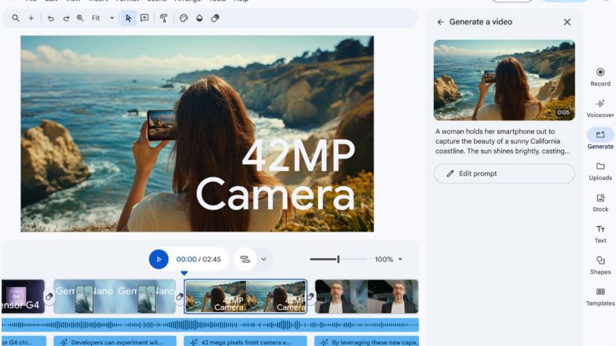Open the Shapes sidebar tool
The width and height of the screenshot is (616, 346).
click(600, 265)
